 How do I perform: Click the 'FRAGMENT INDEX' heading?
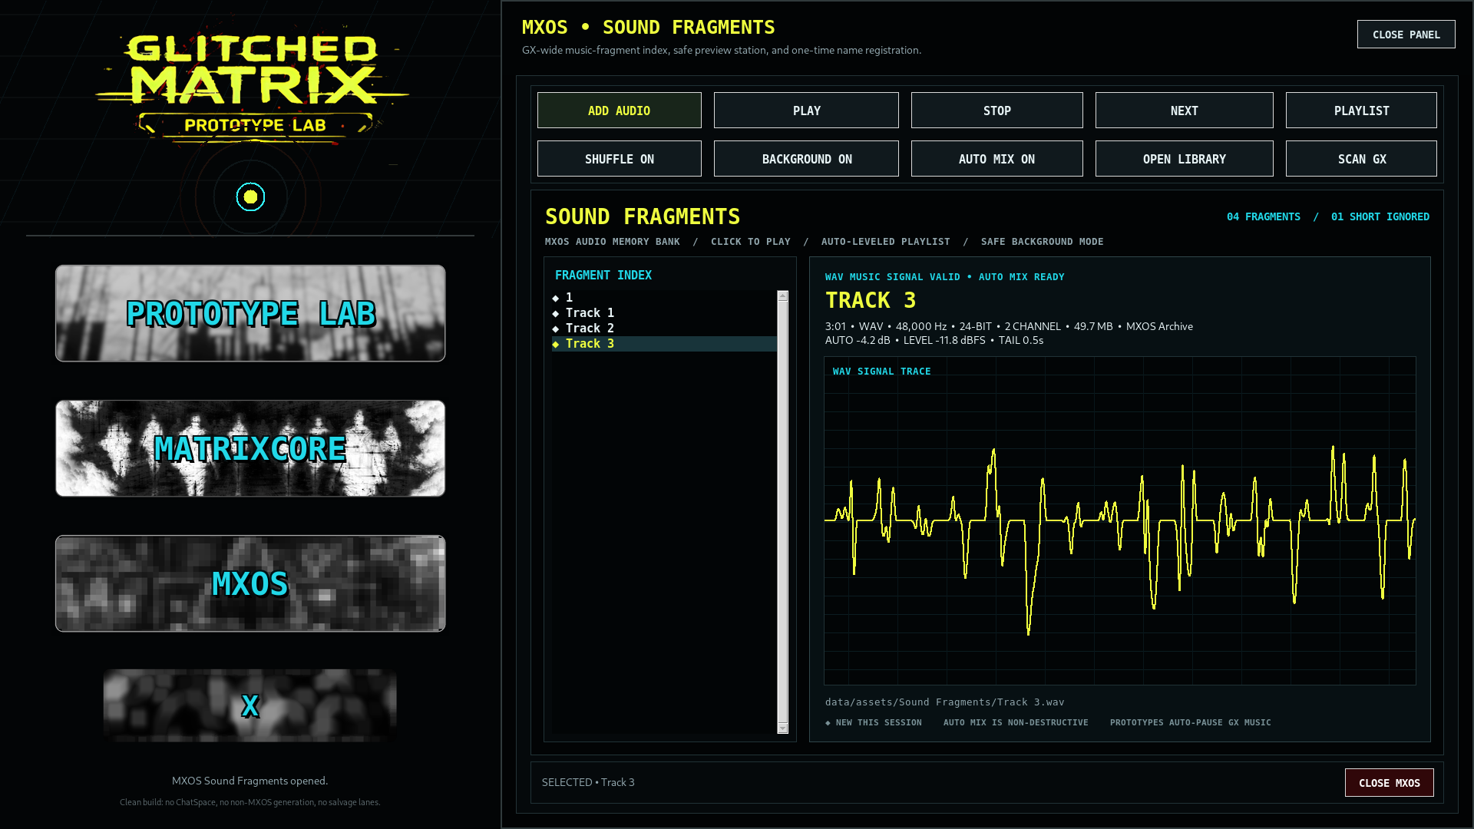[603, 276]
